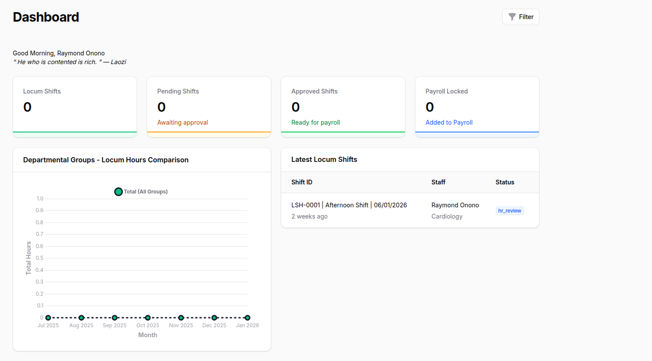Expand the Departmental Groups comparison chart
The height and width of the screenshot is (361, 652).
pyautogui.click(x=106, y=160)
